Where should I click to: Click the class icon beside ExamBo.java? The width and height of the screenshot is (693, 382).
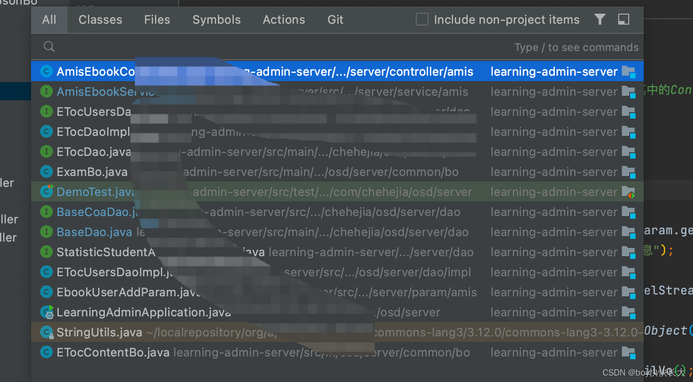click(x=46, y=172)
